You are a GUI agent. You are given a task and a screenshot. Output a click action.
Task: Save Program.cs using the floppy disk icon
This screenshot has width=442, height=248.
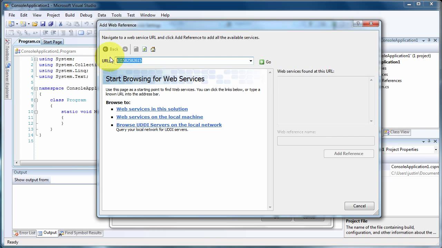click(43, 24)
